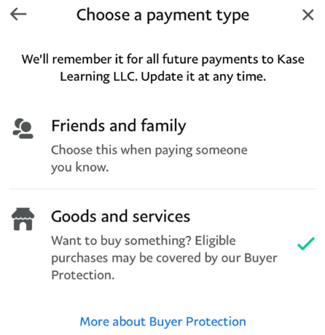Viewport: 325px width, 335px height.
Task: Select the Friends and family heading
Action: click(x=119, y=126)
